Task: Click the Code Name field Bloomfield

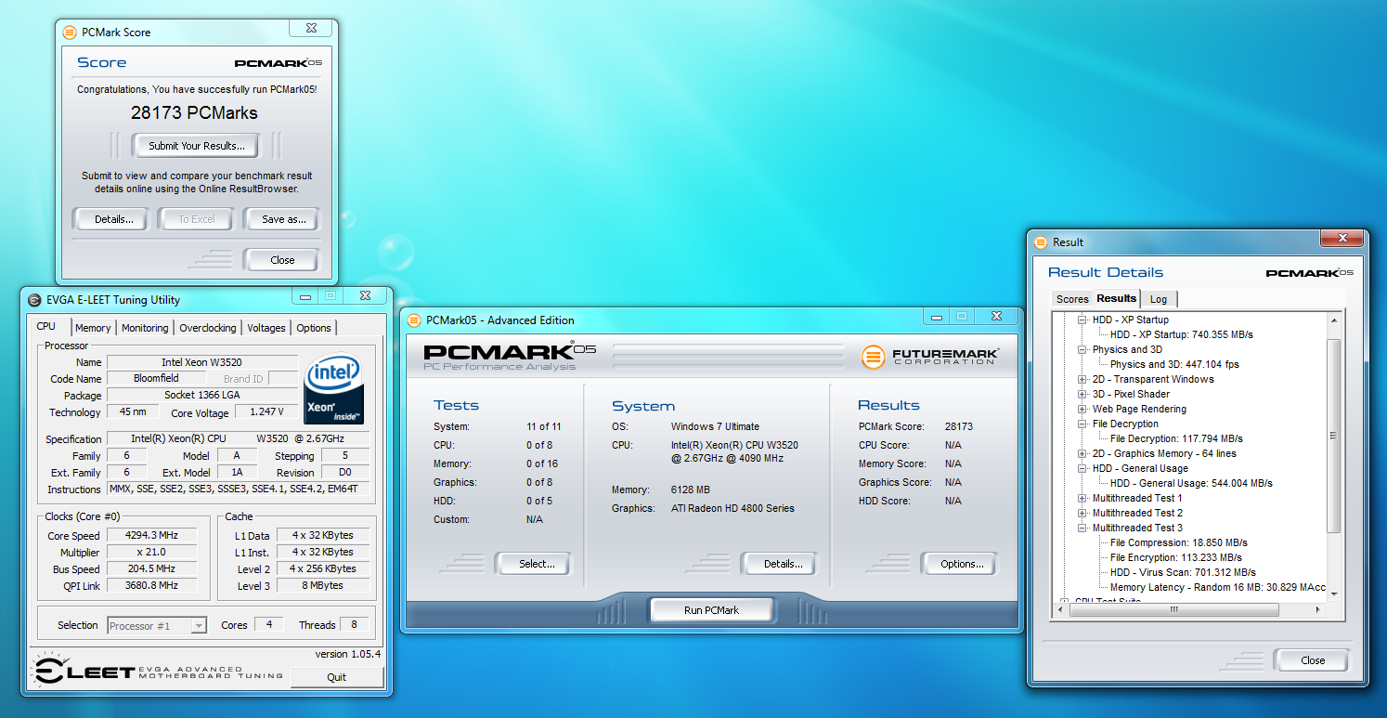Action: click(155, 378)
